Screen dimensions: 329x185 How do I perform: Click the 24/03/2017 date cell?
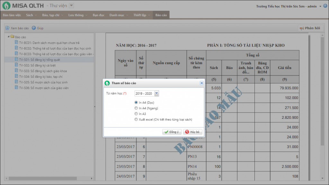[x=126, y=176]
